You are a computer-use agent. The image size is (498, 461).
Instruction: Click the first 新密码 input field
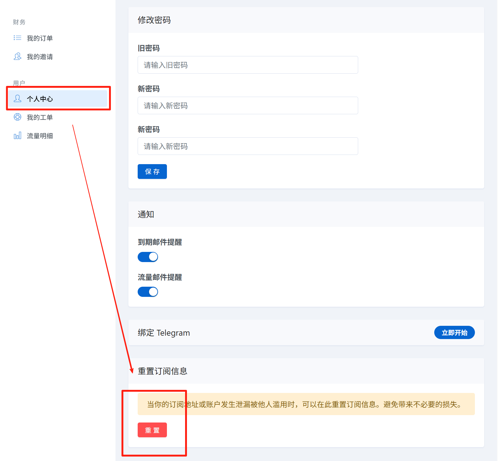click(248, 106)
